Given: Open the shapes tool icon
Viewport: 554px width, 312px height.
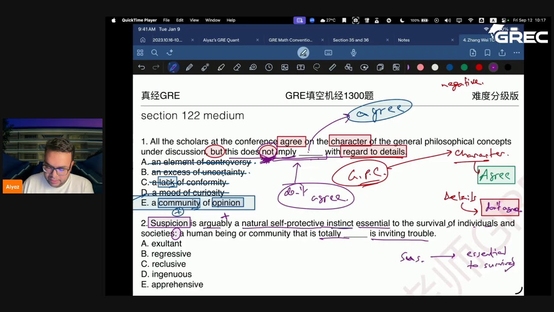Looking at the screenshot, I should [x=348, y=67].
